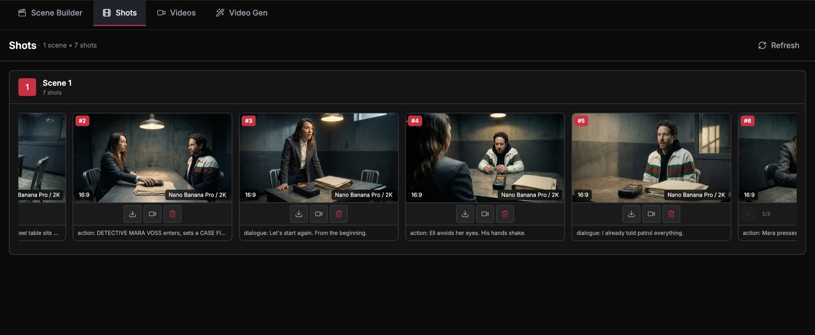The width and height of the screenshot is (815, 335).
Task: Click the #2 shot number badge
Action: coord(82,121)
